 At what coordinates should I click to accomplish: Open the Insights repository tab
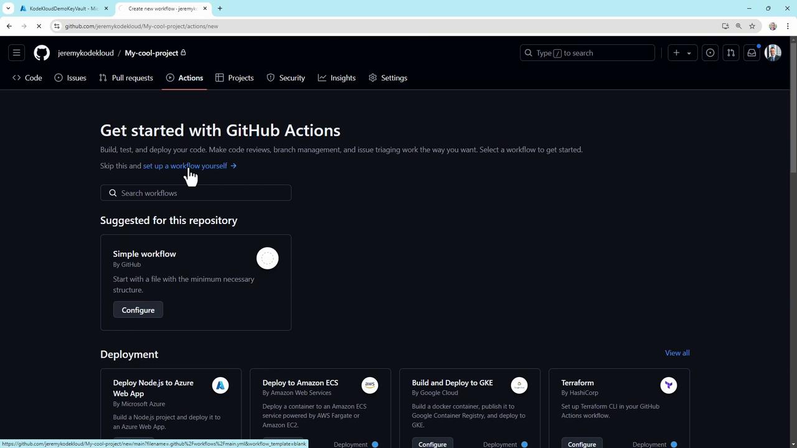337,78
